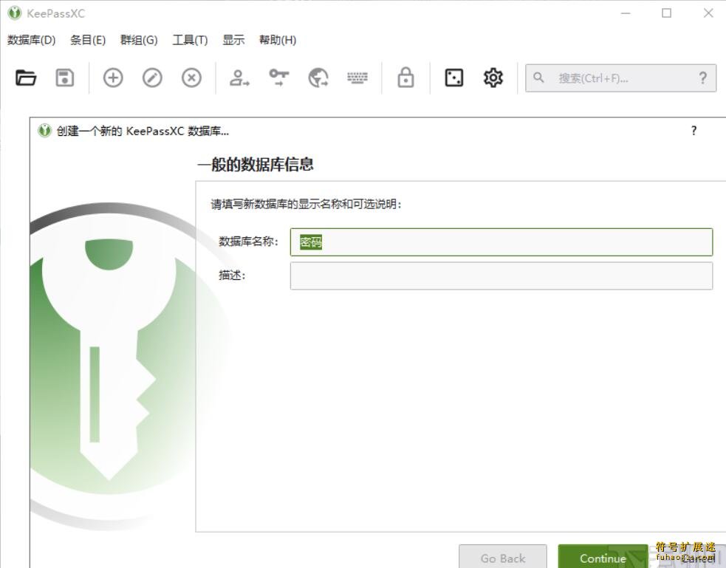Click the search help question mark

click(x=703, y=78)
